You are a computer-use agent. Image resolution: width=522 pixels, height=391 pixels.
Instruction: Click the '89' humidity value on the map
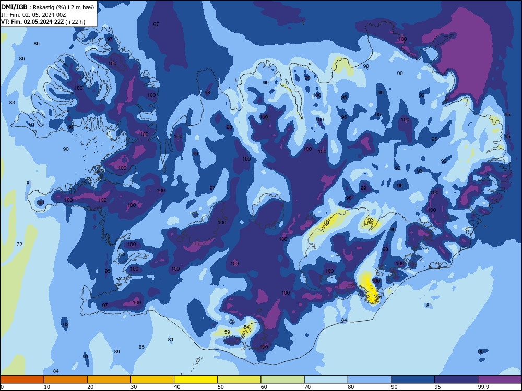[117, 352]
